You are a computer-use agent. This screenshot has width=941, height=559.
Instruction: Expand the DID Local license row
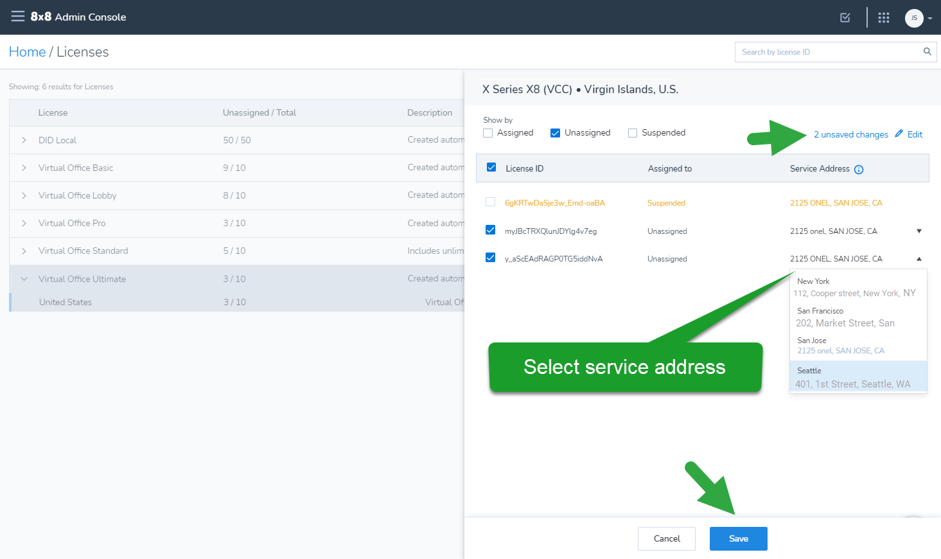[x=24, y=140]
